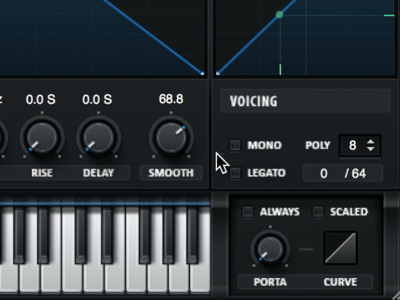
Task: Click the SMOOTH label
Action: tap(171, 173)
